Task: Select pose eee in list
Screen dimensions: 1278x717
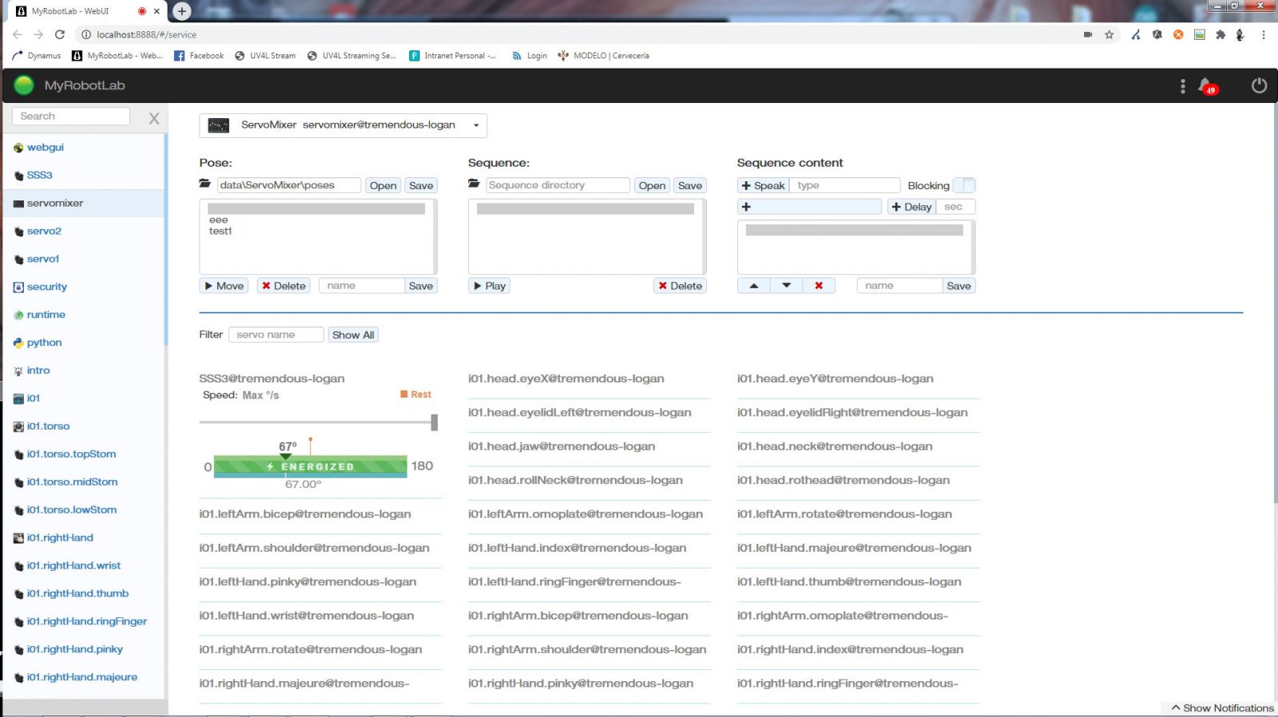Action: pos(219,220)
